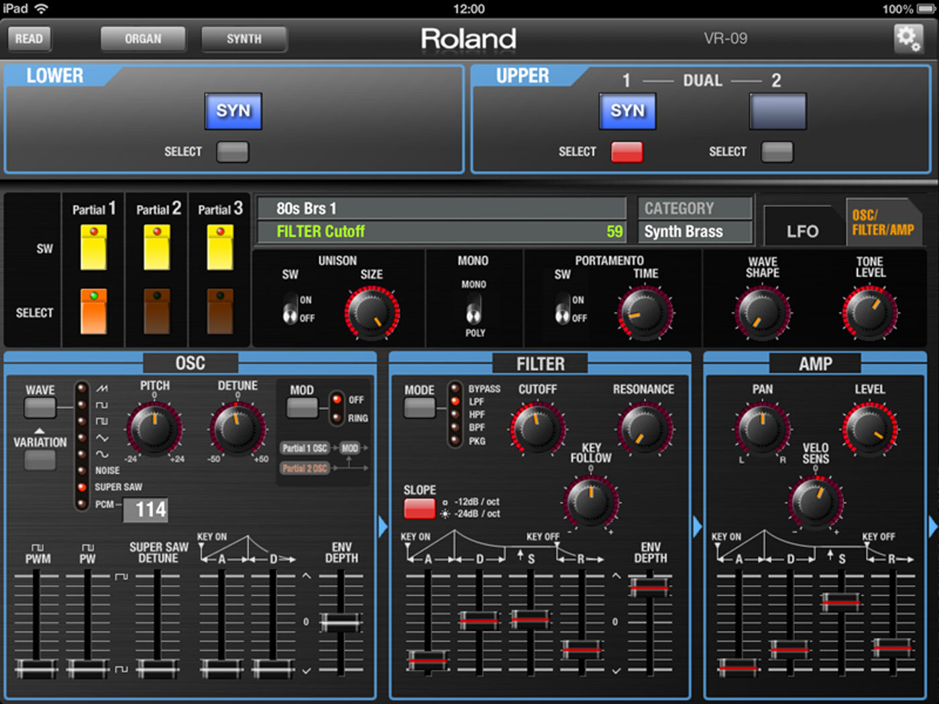Open settings with the gear icon
Screen dimensions: 939x704
coord(908,38)
